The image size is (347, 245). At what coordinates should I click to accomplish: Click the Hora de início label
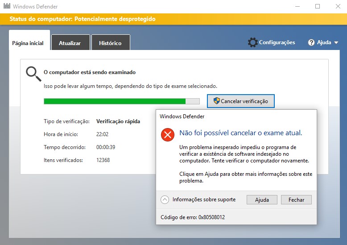tap(61, 134)
